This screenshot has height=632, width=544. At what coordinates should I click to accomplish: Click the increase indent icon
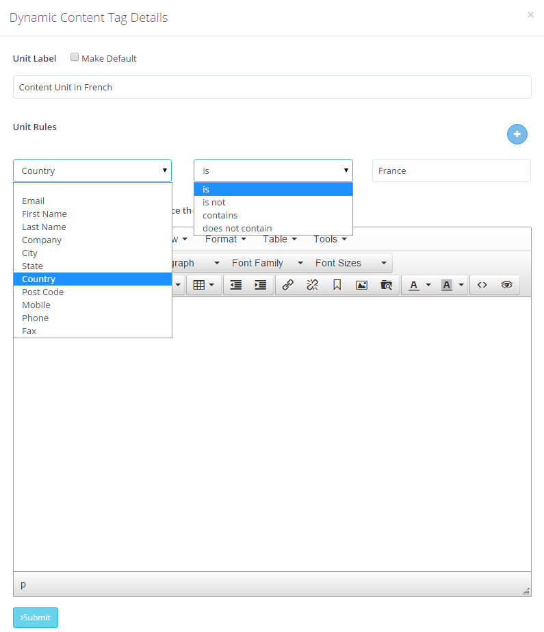[261, 285]
